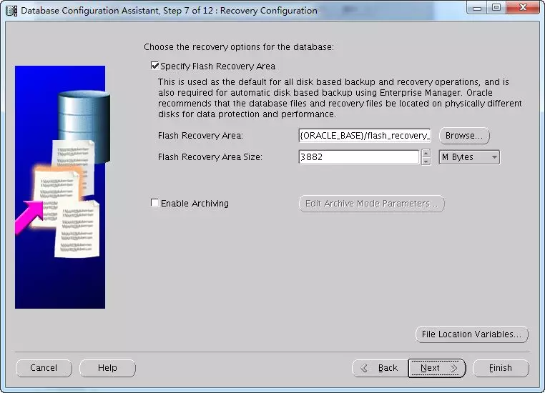Image resolution: width=545 pixels, height=393 pixels.
Task: Increase Flash Recovery Area Size with up arrow
Action: (x=426, y=153)
